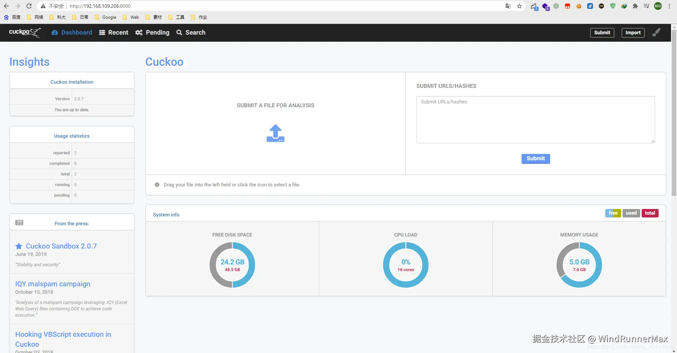Open the extensions puzzle menu
The width and height of the screenshot is (677, 353).
(x=635, y=6)
